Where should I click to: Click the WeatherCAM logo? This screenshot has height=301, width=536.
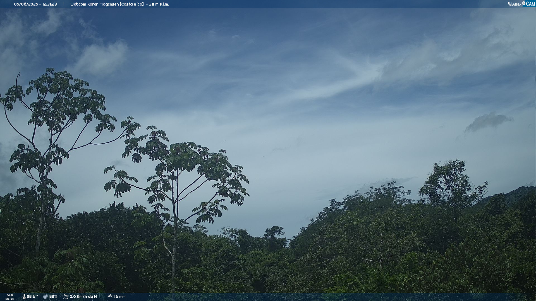coord(521,4)
